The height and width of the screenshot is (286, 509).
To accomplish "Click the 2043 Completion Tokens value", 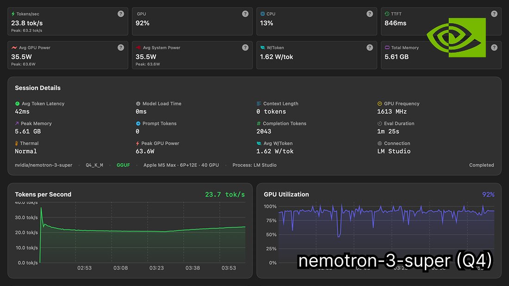I will [264, 131].
